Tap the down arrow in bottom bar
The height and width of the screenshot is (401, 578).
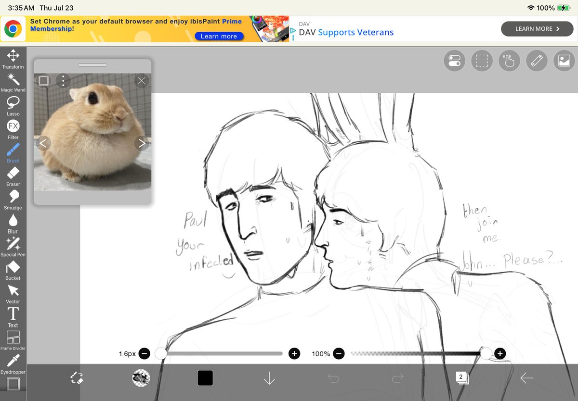[269, 378]
